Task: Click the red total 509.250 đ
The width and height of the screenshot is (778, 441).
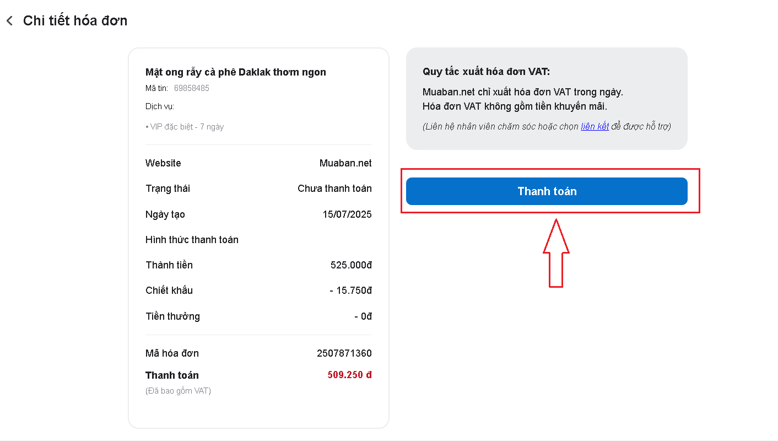Action: [x=350, y=375]
